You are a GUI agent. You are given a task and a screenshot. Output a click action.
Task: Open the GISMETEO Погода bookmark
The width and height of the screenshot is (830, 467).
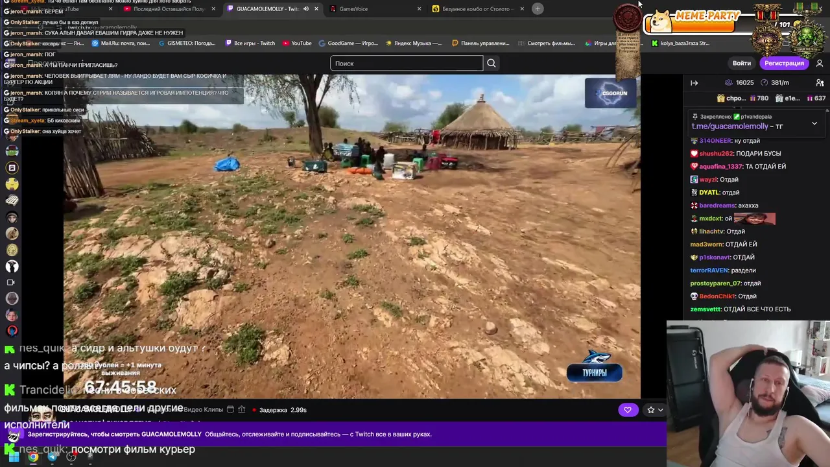(187, 43)
